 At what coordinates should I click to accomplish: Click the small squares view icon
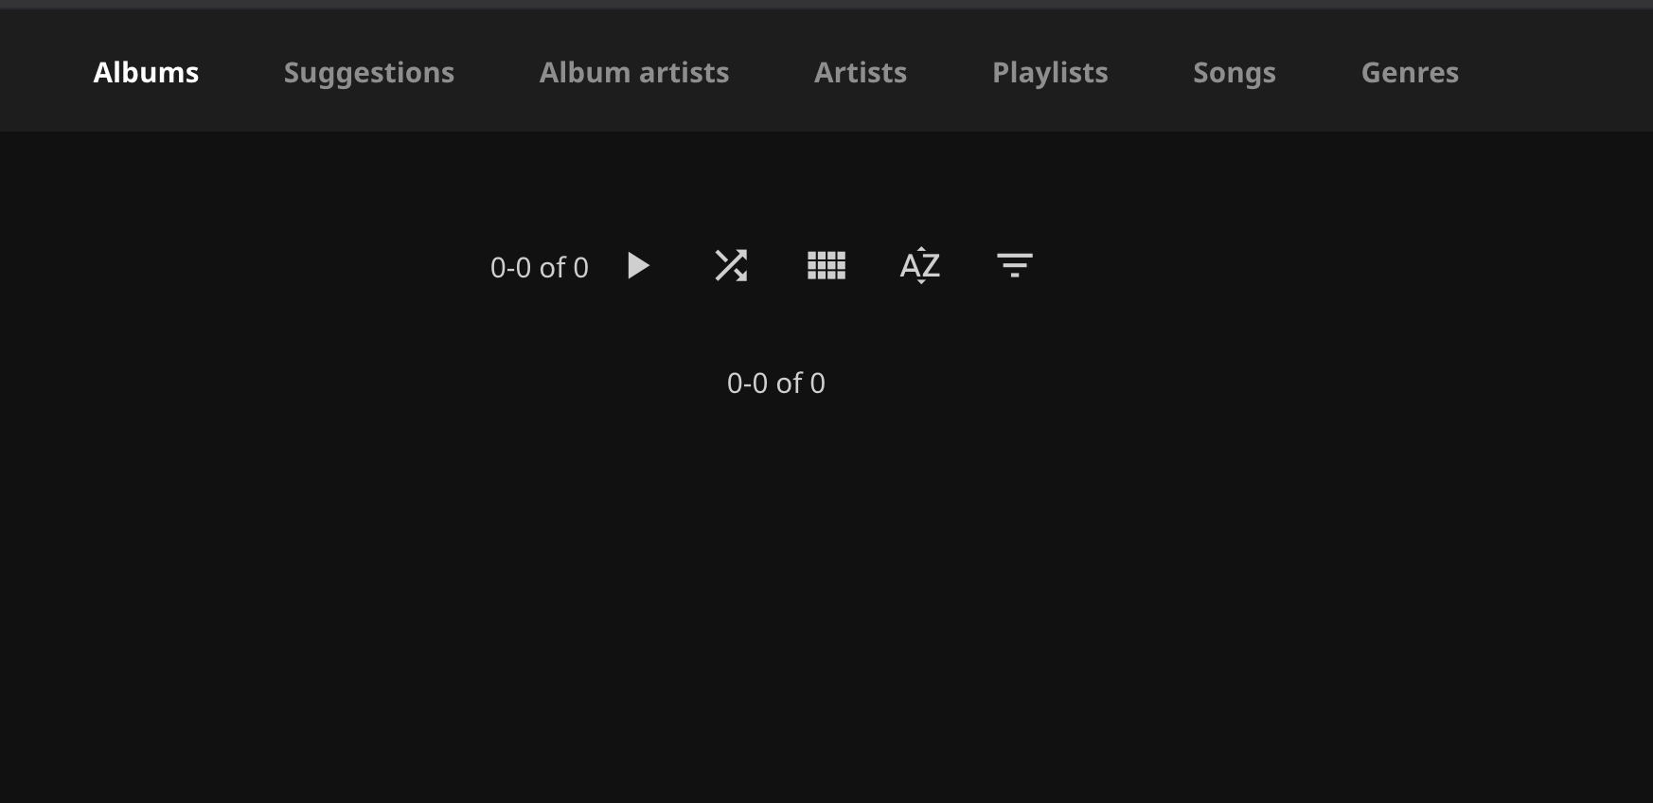(x=826, y=266)
